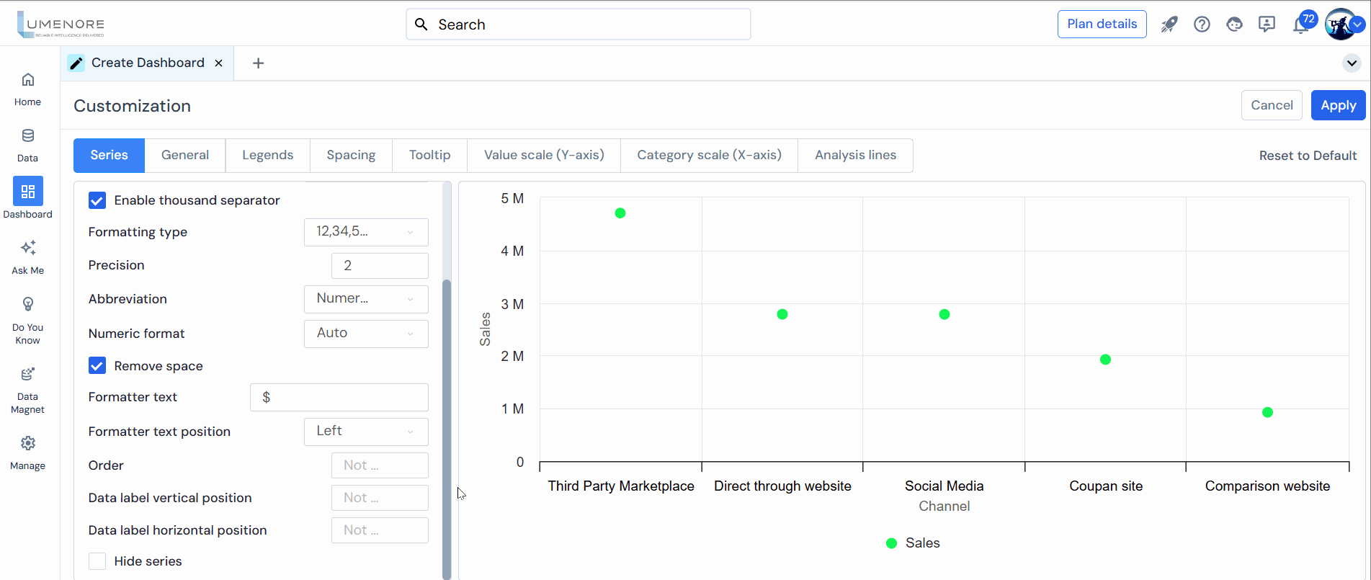Click the Formatter text input field
1371x580 pixels.
pyautogui.click(x=339, y=398)
